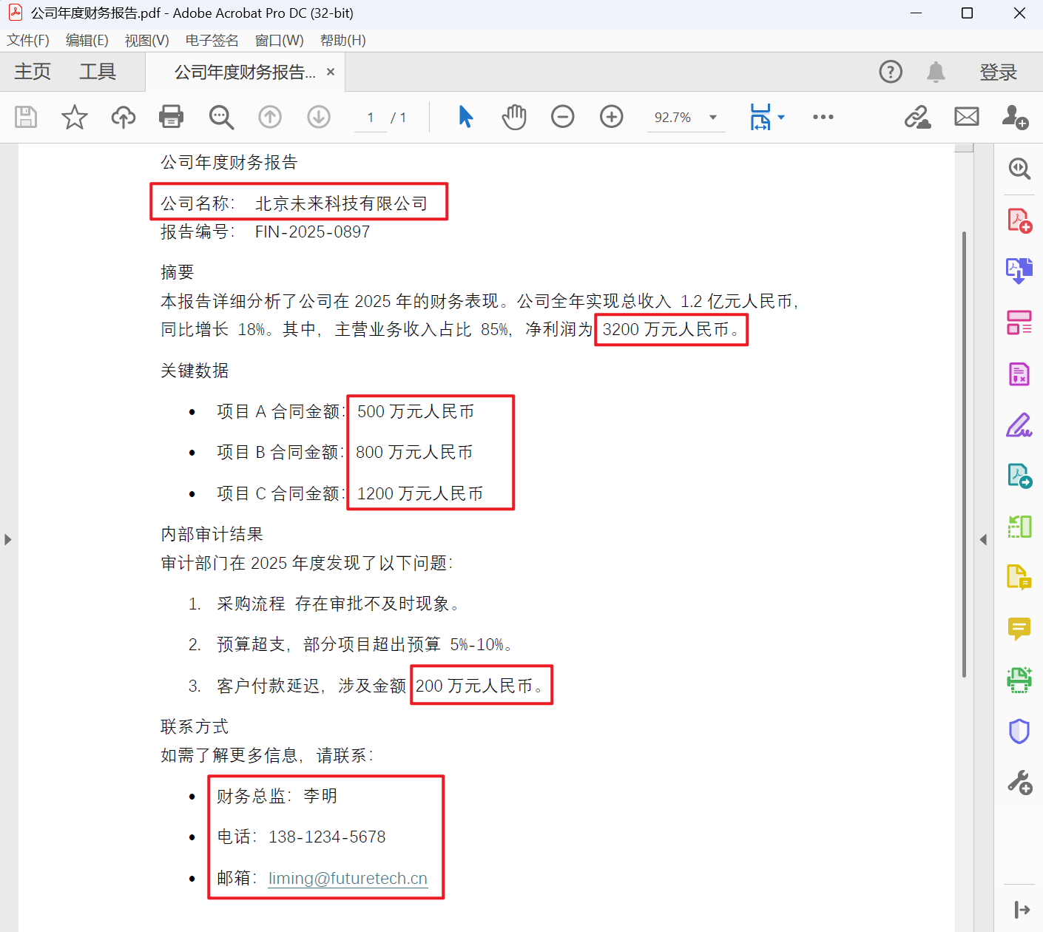This screenshot has height=932, width=1043.
Task: Open the Organize Pages tool
Action: 1019,323
